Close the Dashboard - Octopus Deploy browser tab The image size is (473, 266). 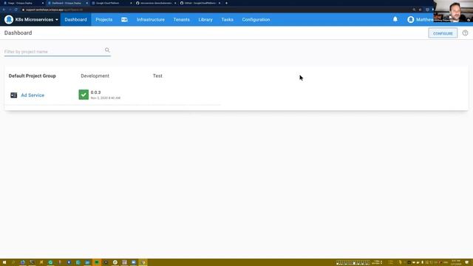(87, 3)
